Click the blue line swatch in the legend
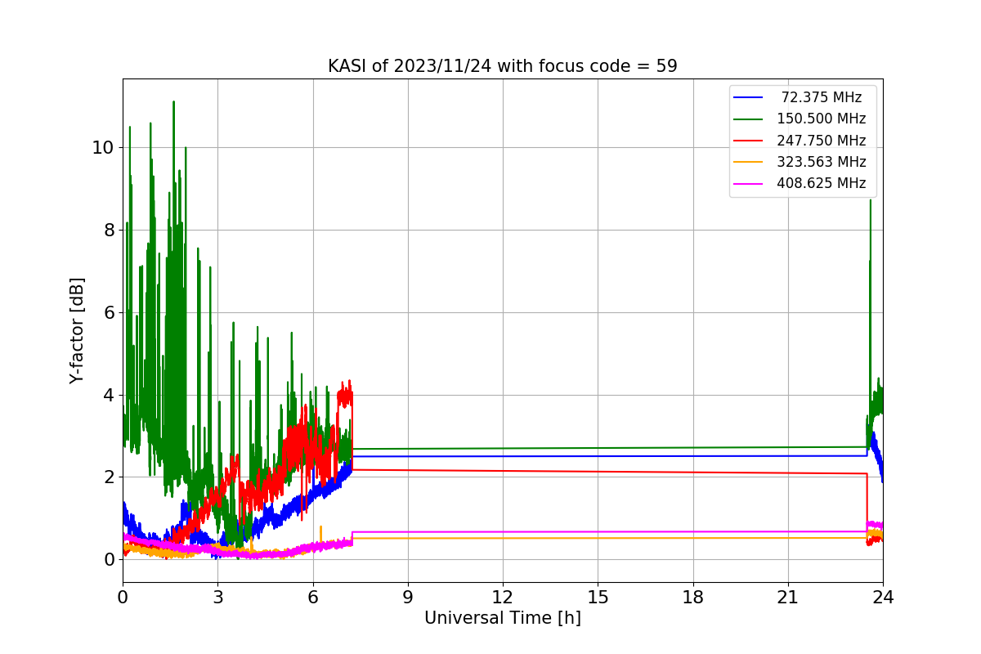The height and width of the screenshot is (654, 981). tap(748, 98)
